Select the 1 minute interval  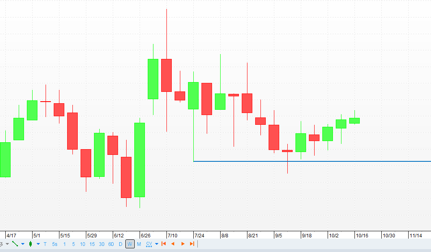point(65,244)
